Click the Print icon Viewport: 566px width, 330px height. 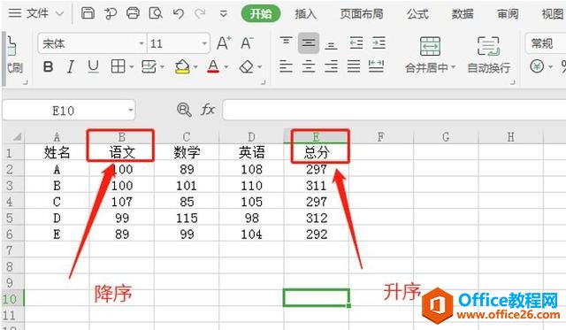(x=134, y=14)
